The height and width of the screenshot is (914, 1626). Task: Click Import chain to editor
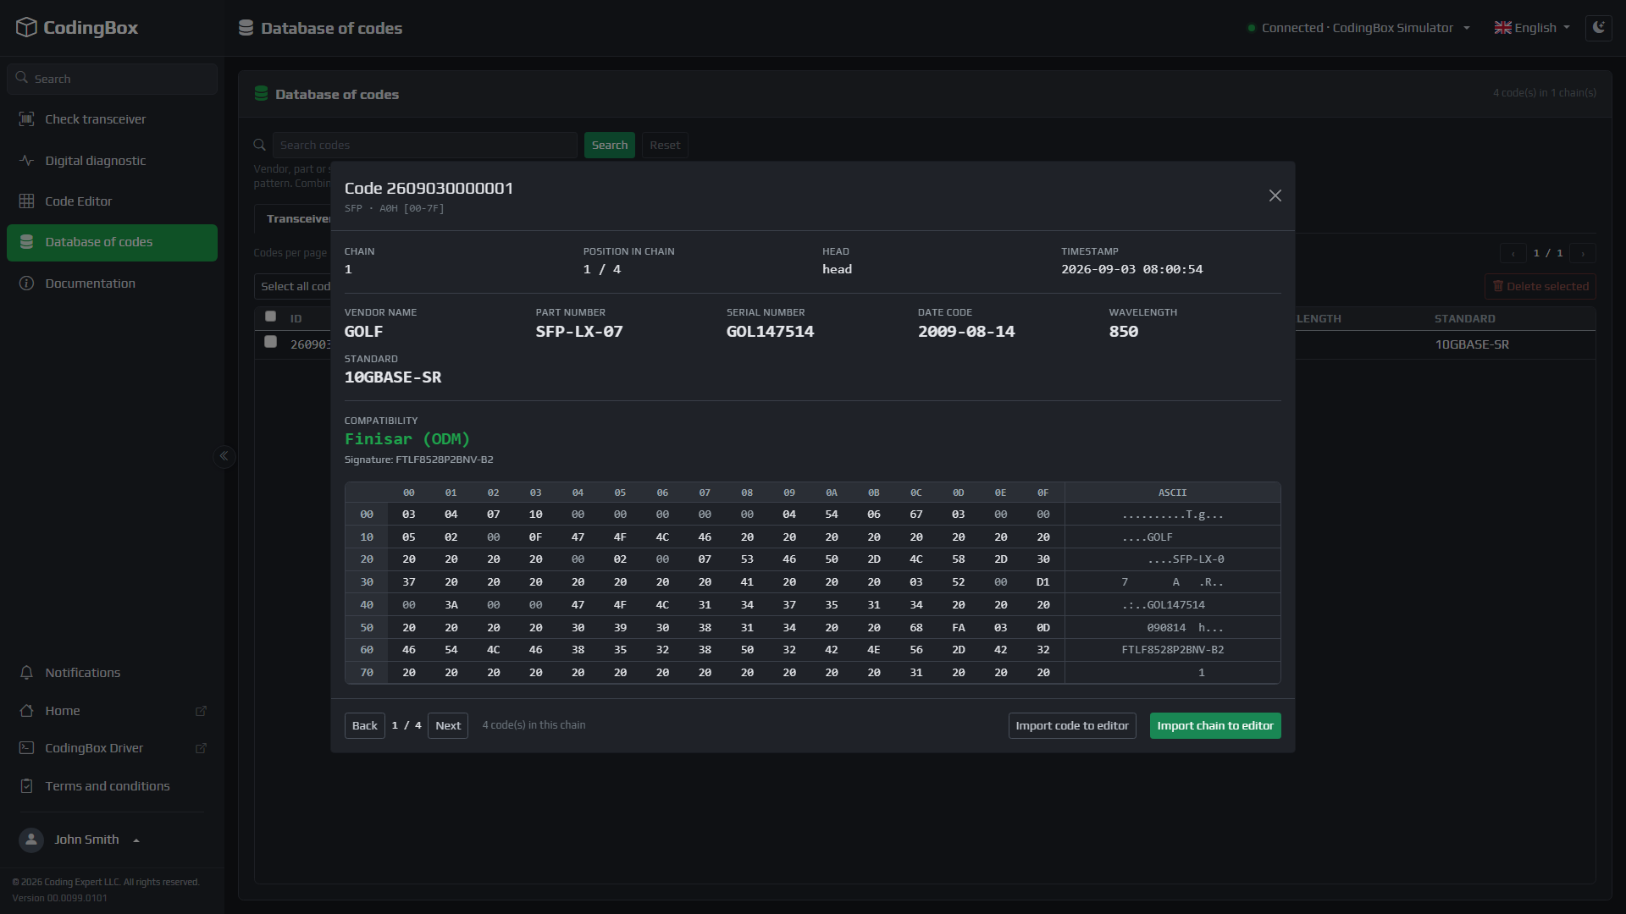(x=1215, y=726)
